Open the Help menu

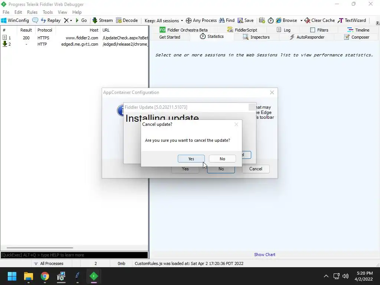(x=77, y=12)
